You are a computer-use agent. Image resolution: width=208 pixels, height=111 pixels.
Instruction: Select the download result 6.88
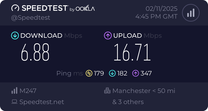(x=35, y=52)
